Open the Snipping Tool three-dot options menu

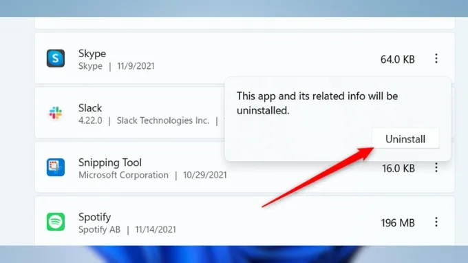pyautogui.click(x=436, y=167)
